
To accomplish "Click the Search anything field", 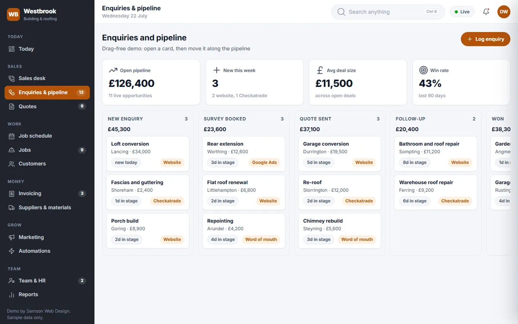I will click(388, 12).
